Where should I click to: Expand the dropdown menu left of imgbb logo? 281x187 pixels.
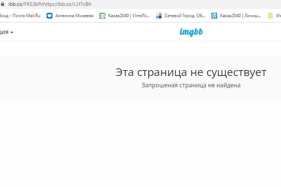(x=5, y=32)
